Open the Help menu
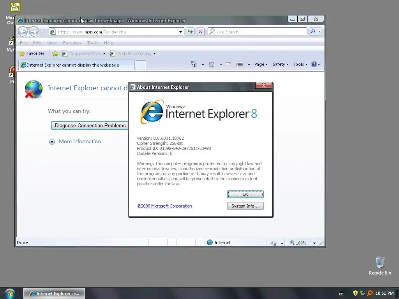This screenshot has height=299, width=399. (x=108, y=43)
